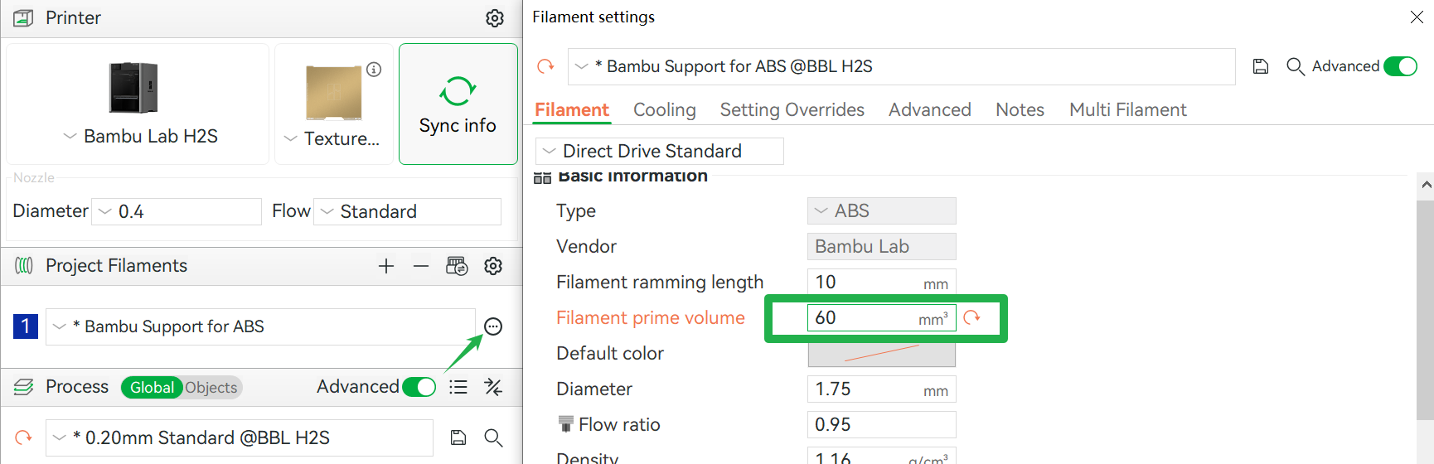The image size is (1434, 464).
Task: Open Project Filaments settings gear
Action: tap(493, 266)
